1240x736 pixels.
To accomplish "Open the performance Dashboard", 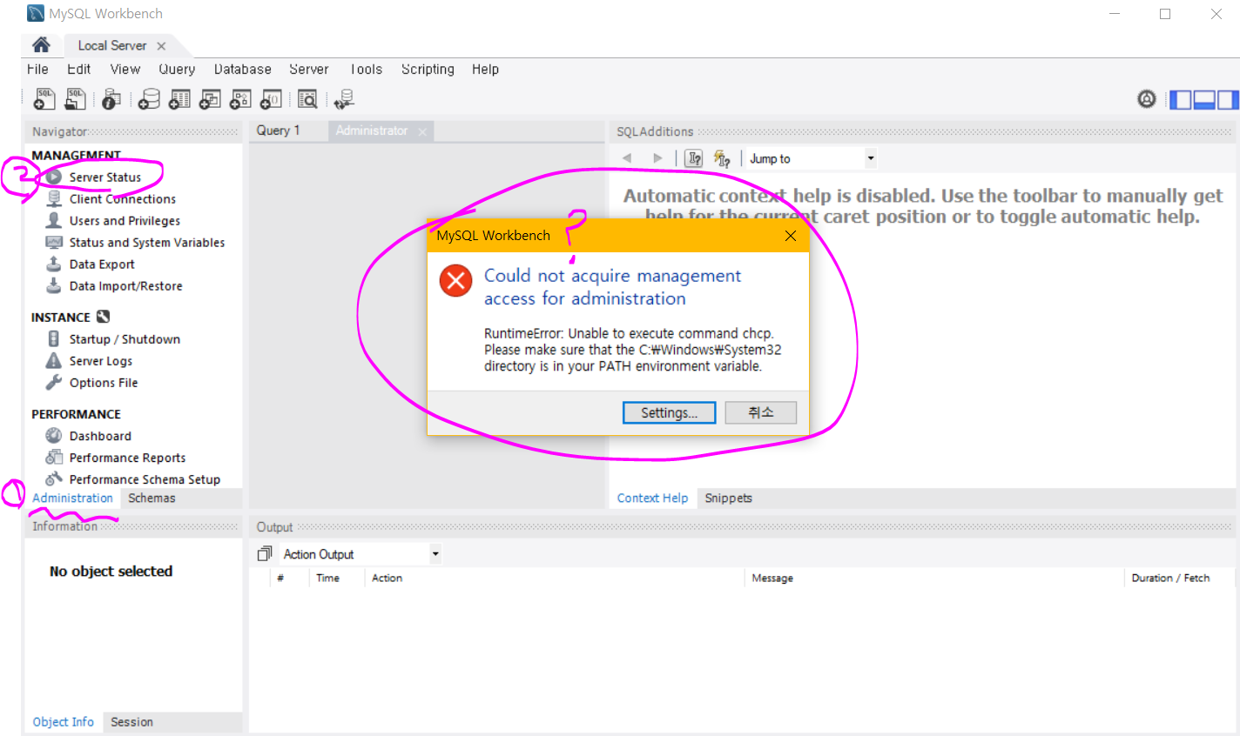I will (x=100, y=435).
